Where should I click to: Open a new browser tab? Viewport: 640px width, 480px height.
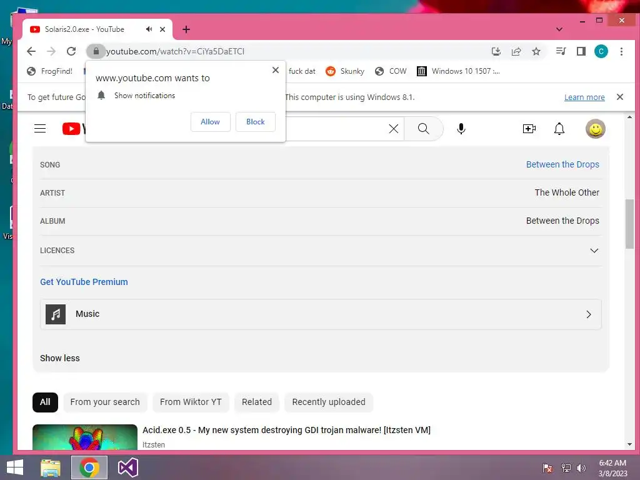coord(186,29)
